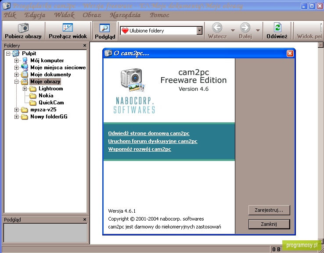Open link Uruchom forum dyskusyjne cam2pc
The image size is (324, 253).
[153, 141]
